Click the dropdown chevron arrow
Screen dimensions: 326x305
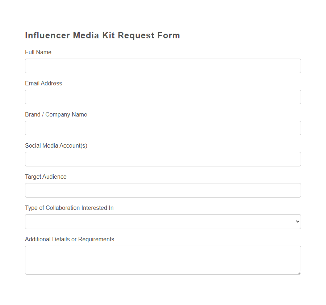[x=297, y=221]
